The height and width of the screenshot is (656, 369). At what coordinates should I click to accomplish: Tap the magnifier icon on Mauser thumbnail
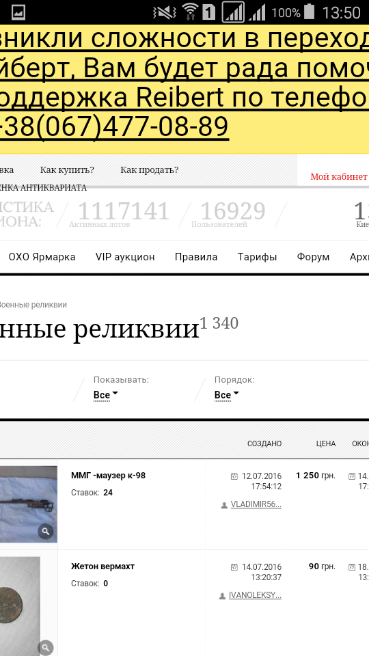pos(46,532)
